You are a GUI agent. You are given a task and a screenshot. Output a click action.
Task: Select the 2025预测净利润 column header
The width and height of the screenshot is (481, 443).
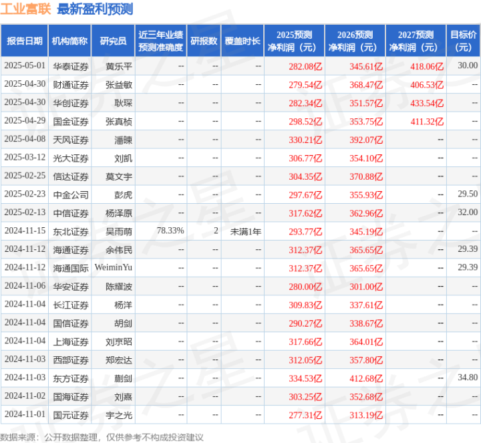click(x=294, y=41)
